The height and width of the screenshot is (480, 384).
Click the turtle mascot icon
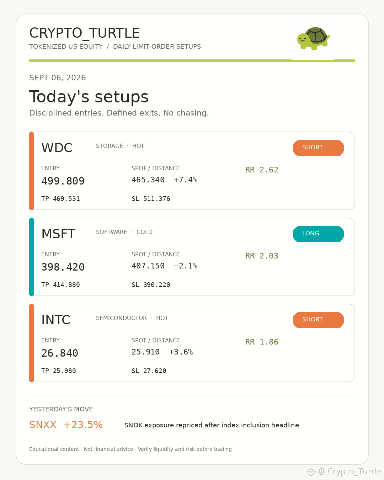(x=313, y=38)
